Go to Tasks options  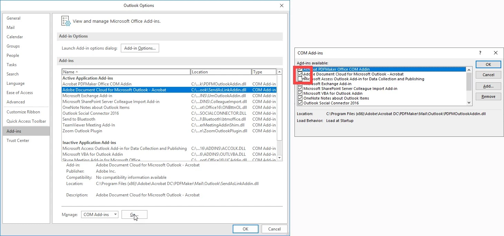tap(26, 65)
